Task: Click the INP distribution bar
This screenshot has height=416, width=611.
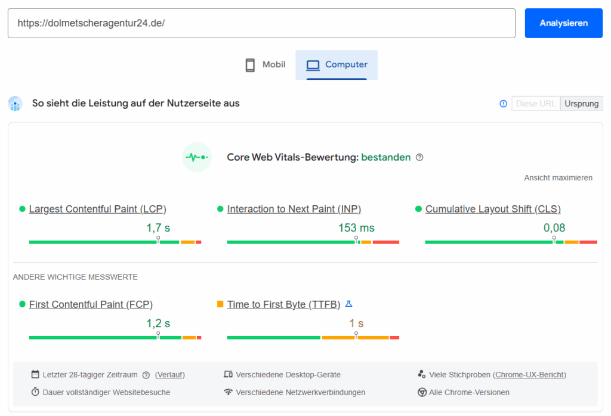Action: point(313,242)
